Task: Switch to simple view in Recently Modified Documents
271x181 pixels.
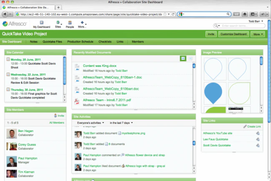Action: click(x=183, y=59)
